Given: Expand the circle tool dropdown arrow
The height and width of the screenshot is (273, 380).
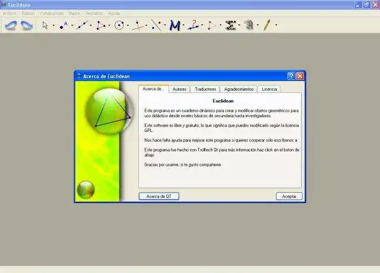Looking at the screenshot, I should [x=128, y=25].
